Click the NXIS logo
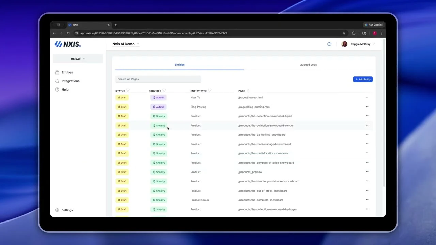This screenshot has width=436, height=245. [67, 44]
